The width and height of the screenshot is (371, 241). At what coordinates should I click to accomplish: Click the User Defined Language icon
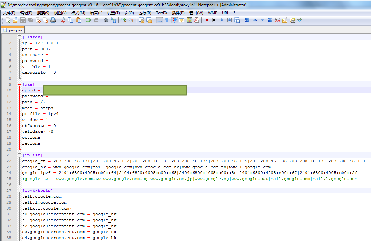[x=182, y=20]
